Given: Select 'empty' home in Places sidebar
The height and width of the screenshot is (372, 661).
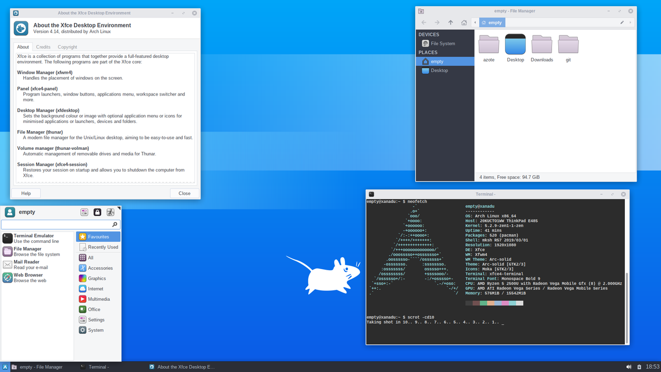Looking at the screenshot, I should tap(445, 61).
